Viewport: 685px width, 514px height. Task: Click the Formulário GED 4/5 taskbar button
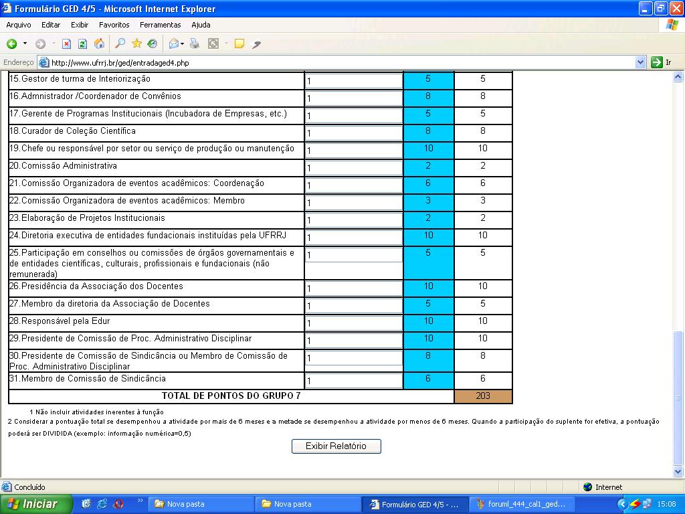[x=415, y=505]
